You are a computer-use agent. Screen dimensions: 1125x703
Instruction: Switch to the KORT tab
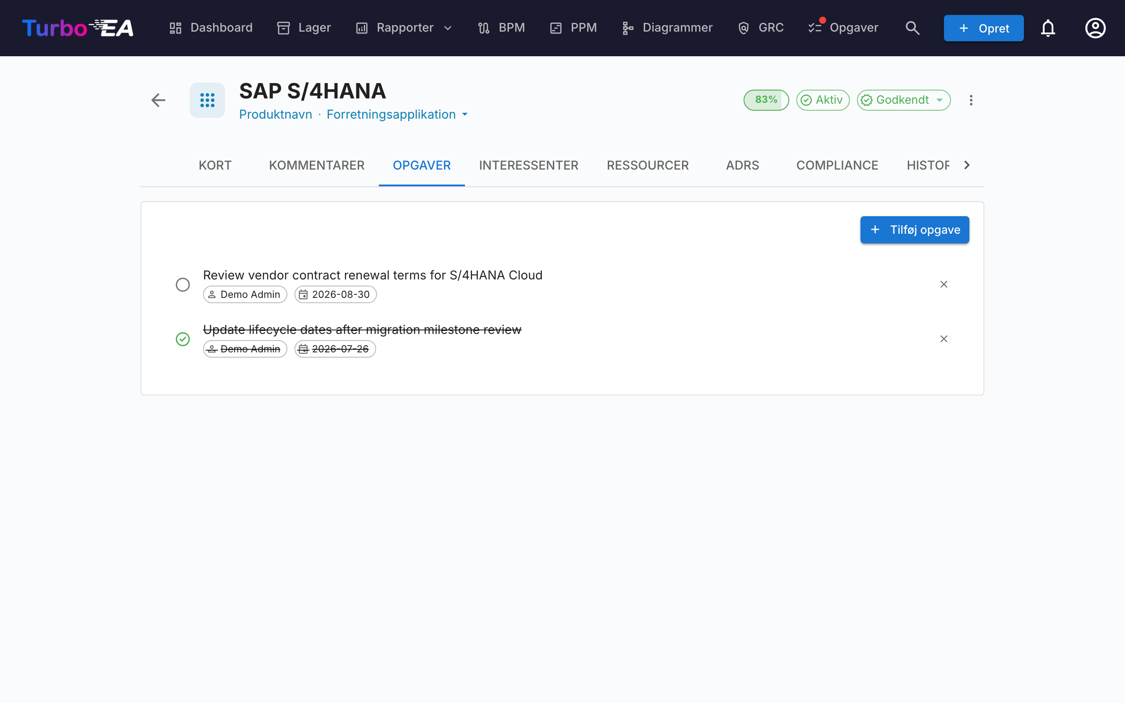[215, 165]
